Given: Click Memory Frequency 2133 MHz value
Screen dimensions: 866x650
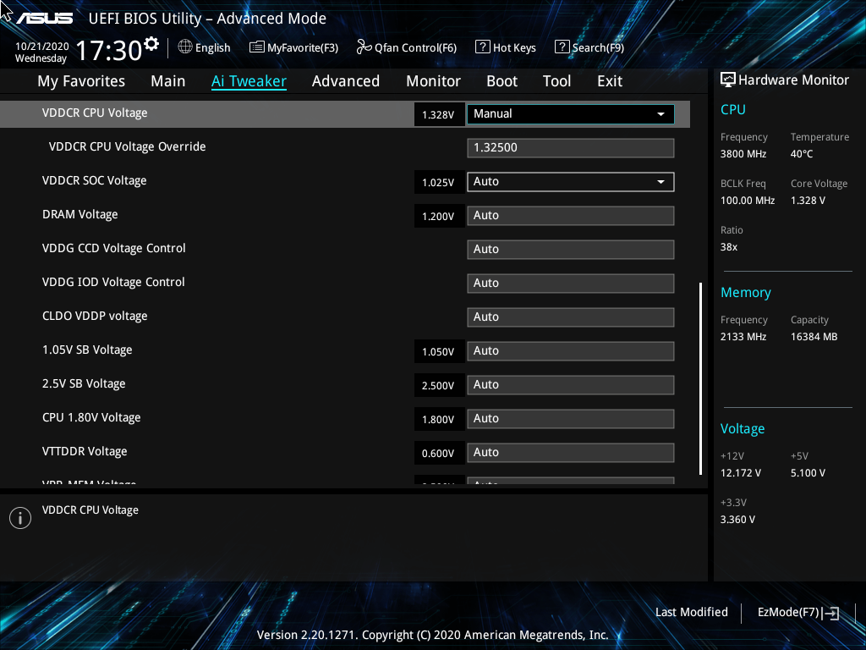Looking at the screenshot, I should point(743,337).
